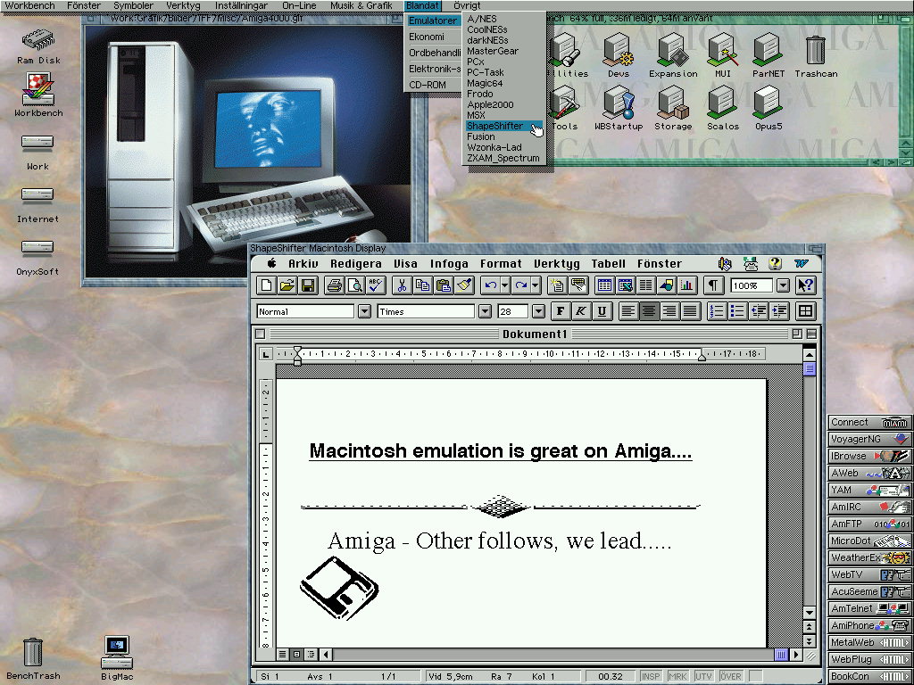The width and height of the screenshot is (914, 685).
Task: Set centered text alignment
Action: [x=648, y=311]
